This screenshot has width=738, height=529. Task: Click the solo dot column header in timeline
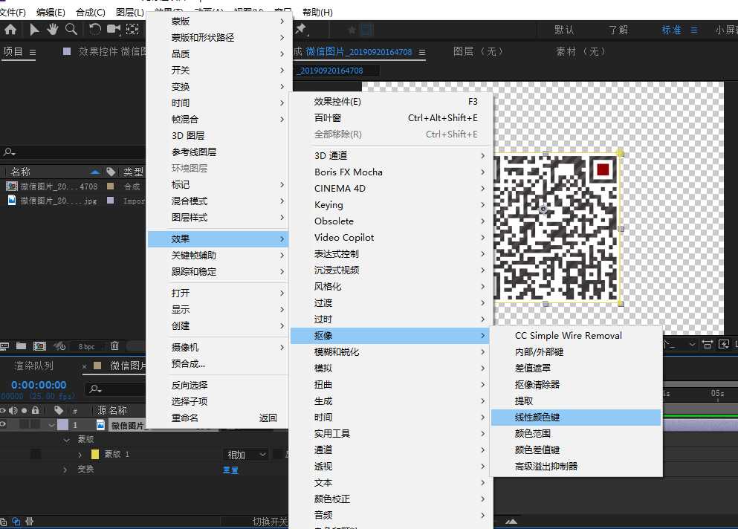coord(24,410)
